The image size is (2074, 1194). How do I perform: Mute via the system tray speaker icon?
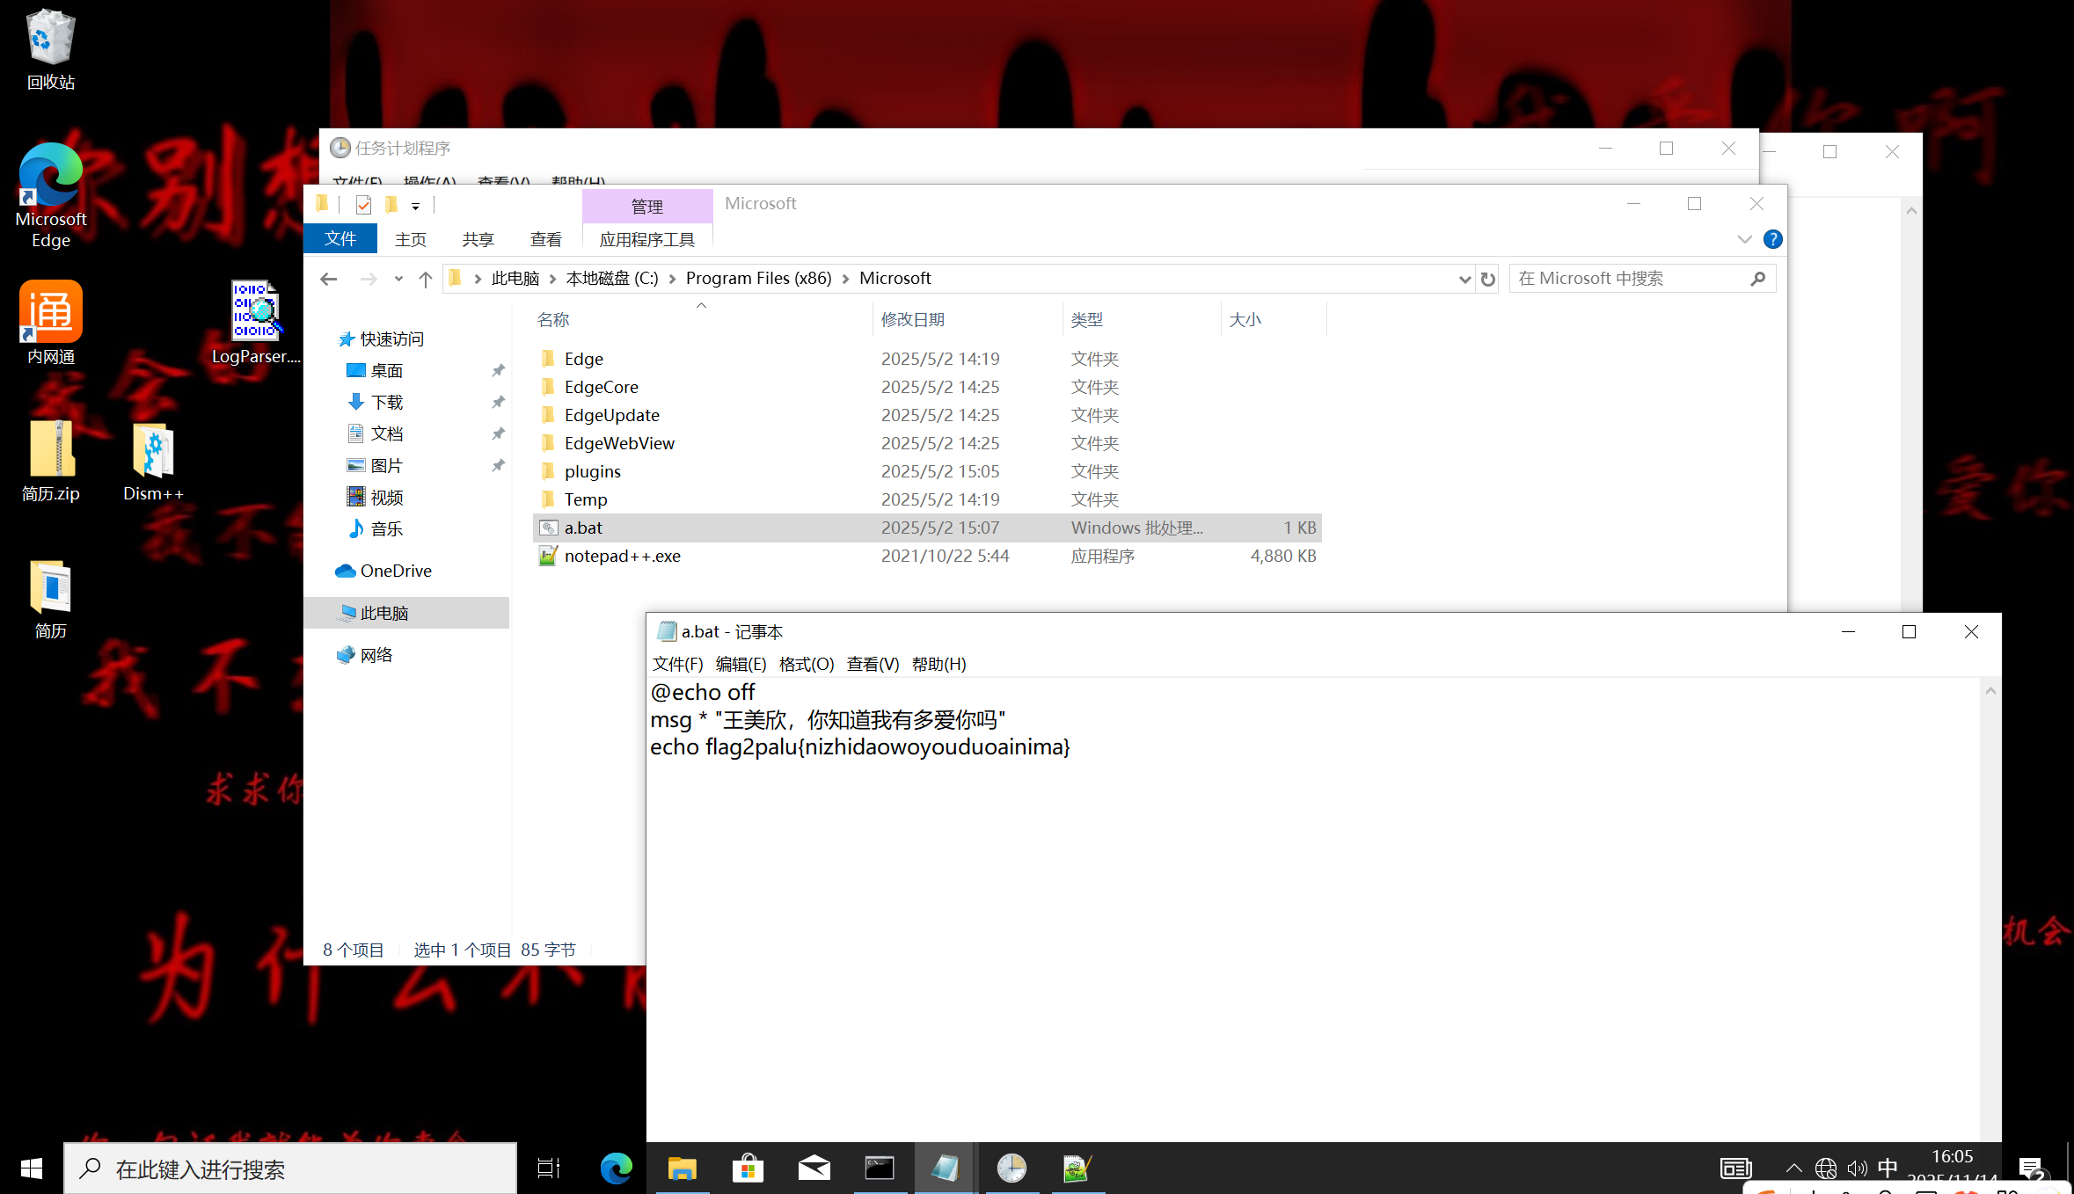pos(1857,1168)
